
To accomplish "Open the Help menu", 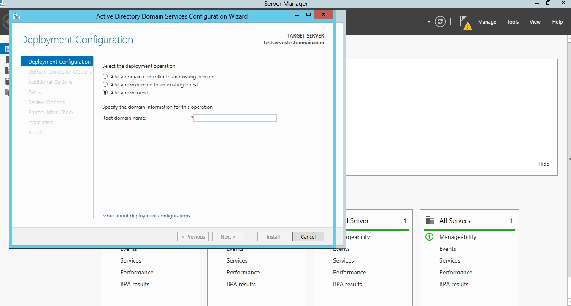I will pos(557,22).
